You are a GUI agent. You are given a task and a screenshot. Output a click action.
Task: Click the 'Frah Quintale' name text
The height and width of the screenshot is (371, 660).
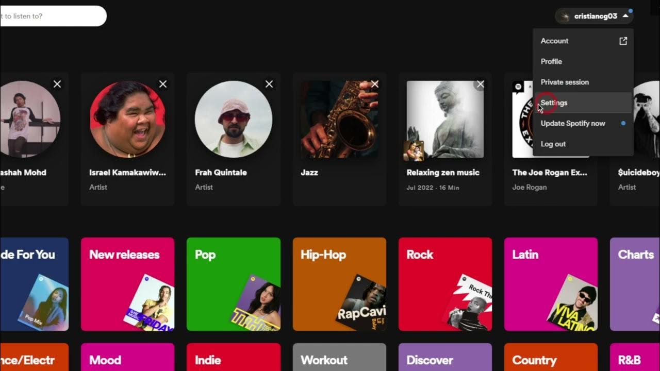tap(221, 173)
